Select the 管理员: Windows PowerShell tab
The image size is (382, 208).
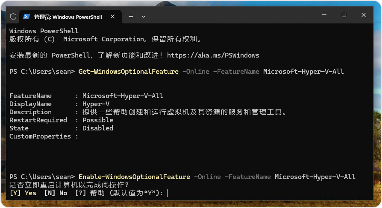pyautogui.click(x=71, y=17)
